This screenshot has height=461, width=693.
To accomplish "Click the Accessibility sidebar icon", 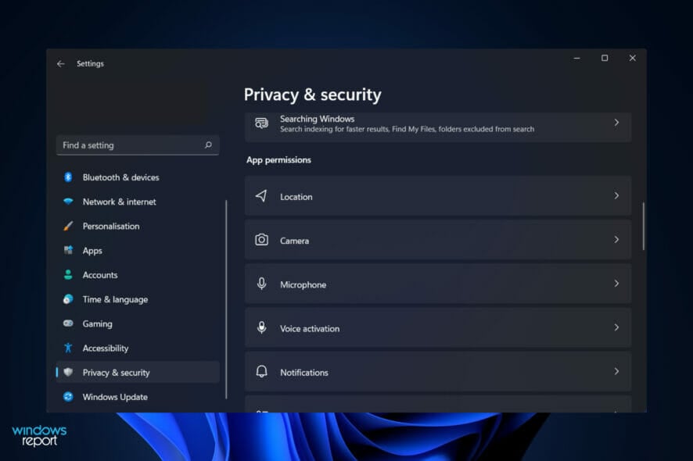I will [x=69, y=348].
